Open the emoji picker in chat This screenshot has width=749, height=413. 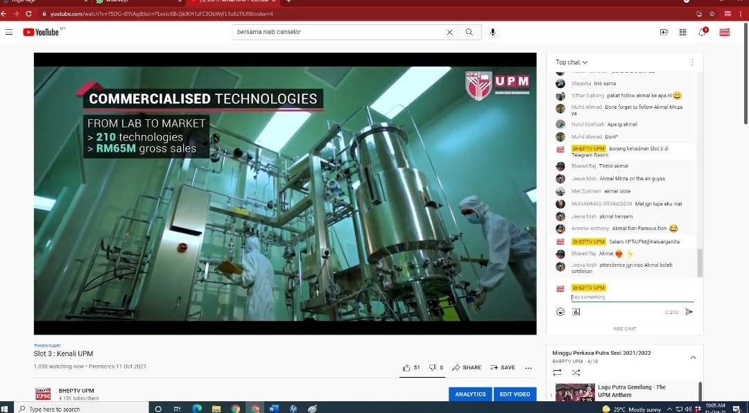560,312
